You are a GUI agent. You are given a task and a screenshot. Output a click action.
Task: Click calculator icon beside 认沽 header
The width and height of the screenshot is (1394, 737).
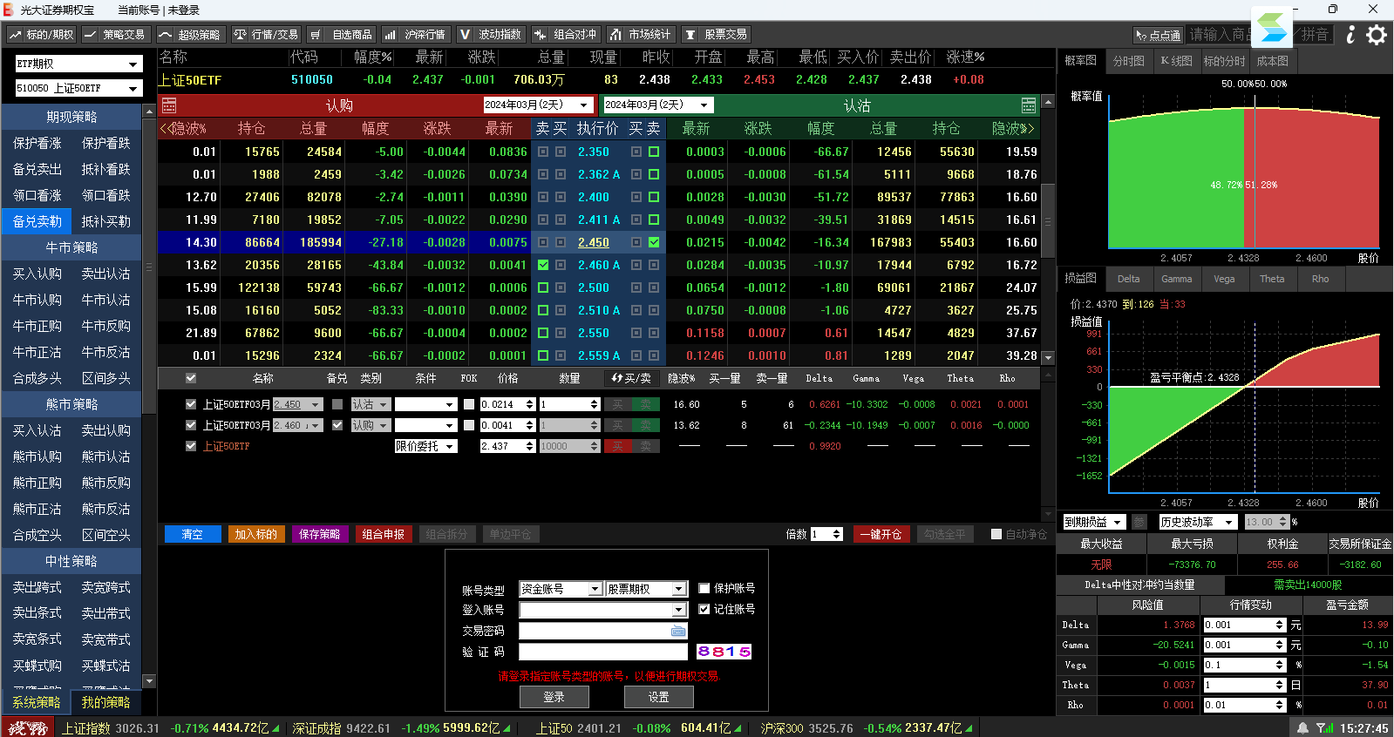(x=1029, y=105)
